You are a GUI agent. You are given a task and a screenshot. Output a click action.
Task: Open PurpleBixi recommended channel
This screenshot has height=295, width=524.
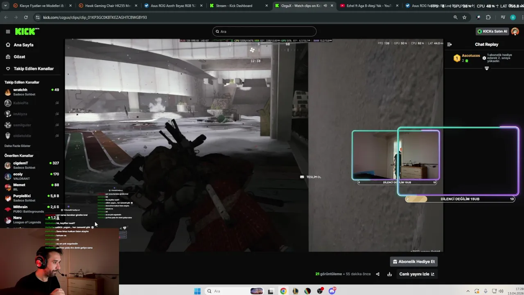click(x=32, y=198)
